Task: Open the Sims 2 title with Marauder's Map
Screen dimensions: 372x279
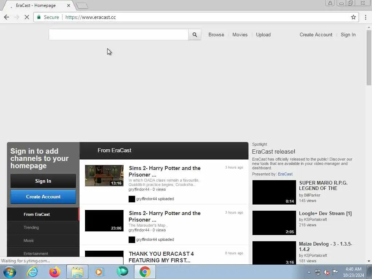Action: coord(165,217)
